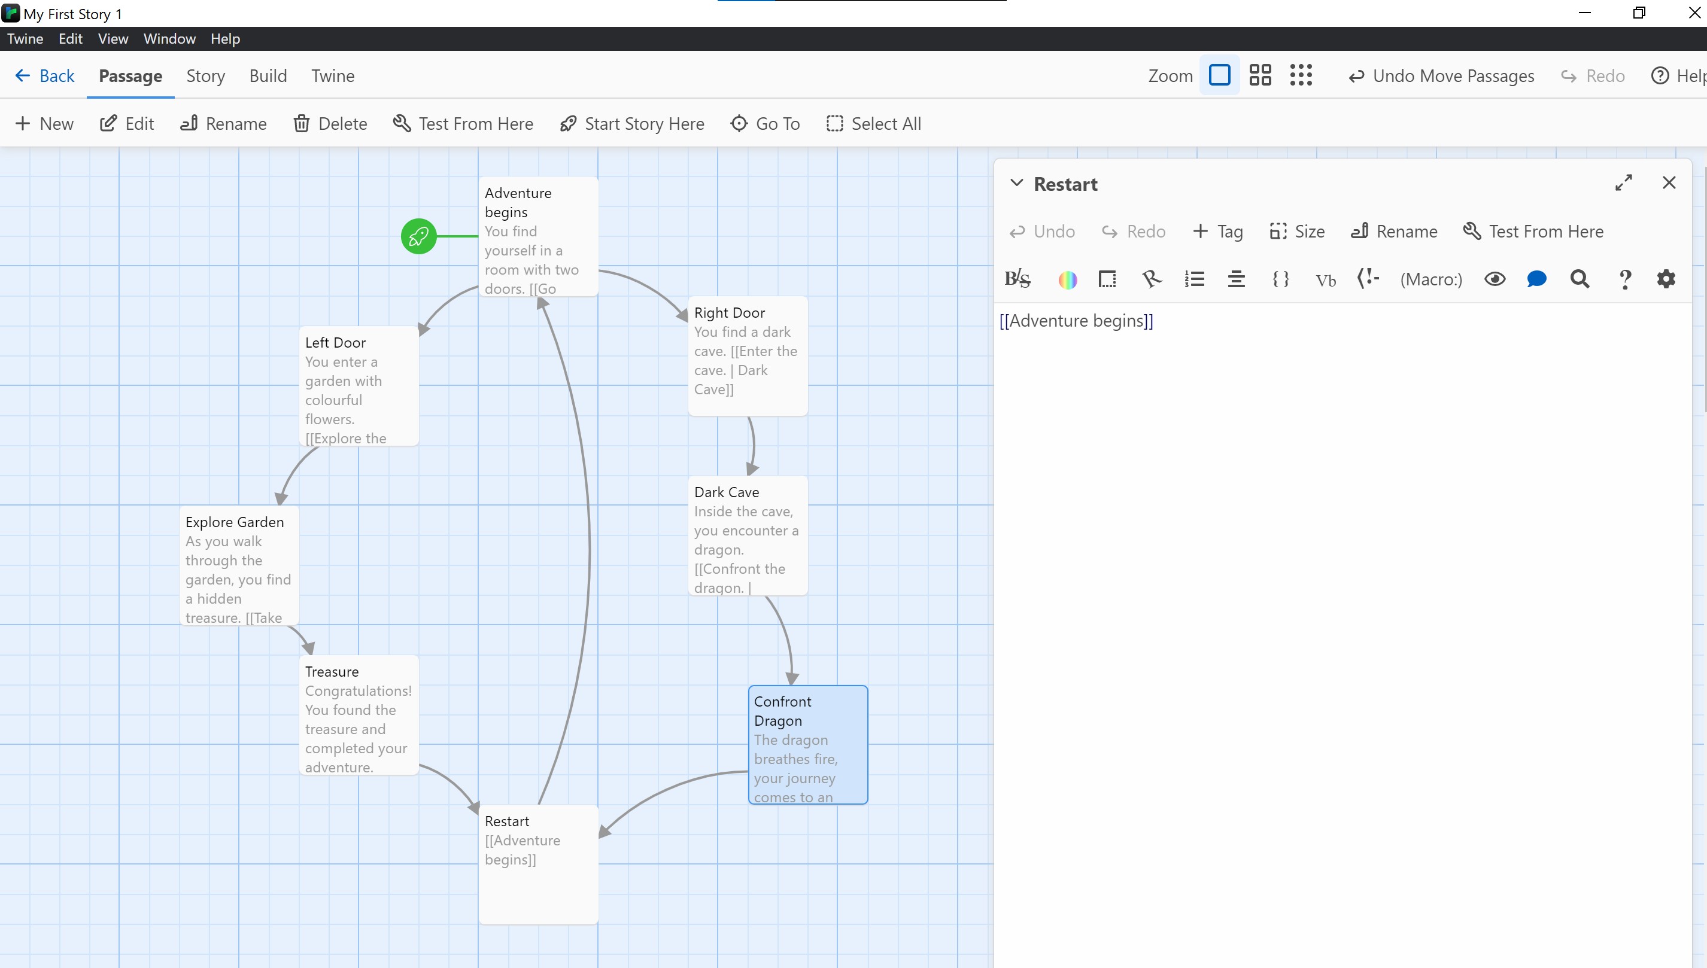Add a Tag to the Restart passage

pyautogui.click(x=1218, y=232)
